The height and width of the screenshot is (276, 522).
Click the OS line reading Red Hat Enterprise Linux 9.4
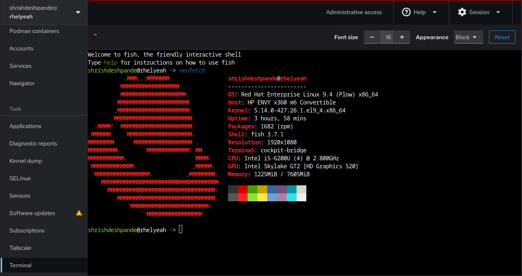click(303, 94)
